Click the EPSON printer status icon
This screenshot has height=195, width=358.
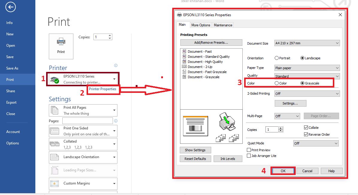point(55,80)
